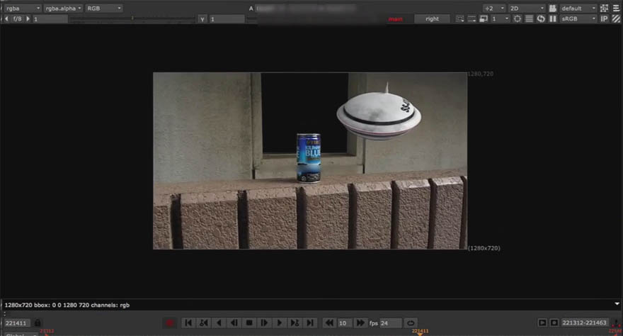Toggle the gamma Y button
This screenshot has height=336, width=623.
[202, 18]
